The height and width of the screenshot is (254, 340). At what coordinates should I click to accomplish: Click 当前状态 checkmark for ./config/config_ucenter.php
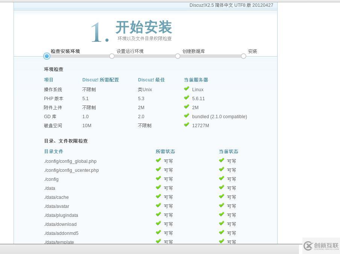[x=222, y=170]
